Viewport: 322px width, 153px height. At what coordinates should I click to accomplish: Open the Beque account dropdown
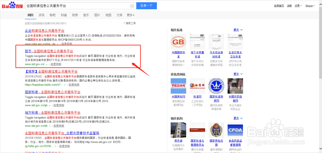(x=310, y=6)
